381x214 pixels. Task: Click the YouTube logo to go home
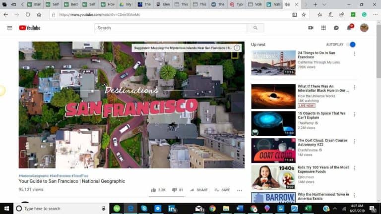coord(30,28)
